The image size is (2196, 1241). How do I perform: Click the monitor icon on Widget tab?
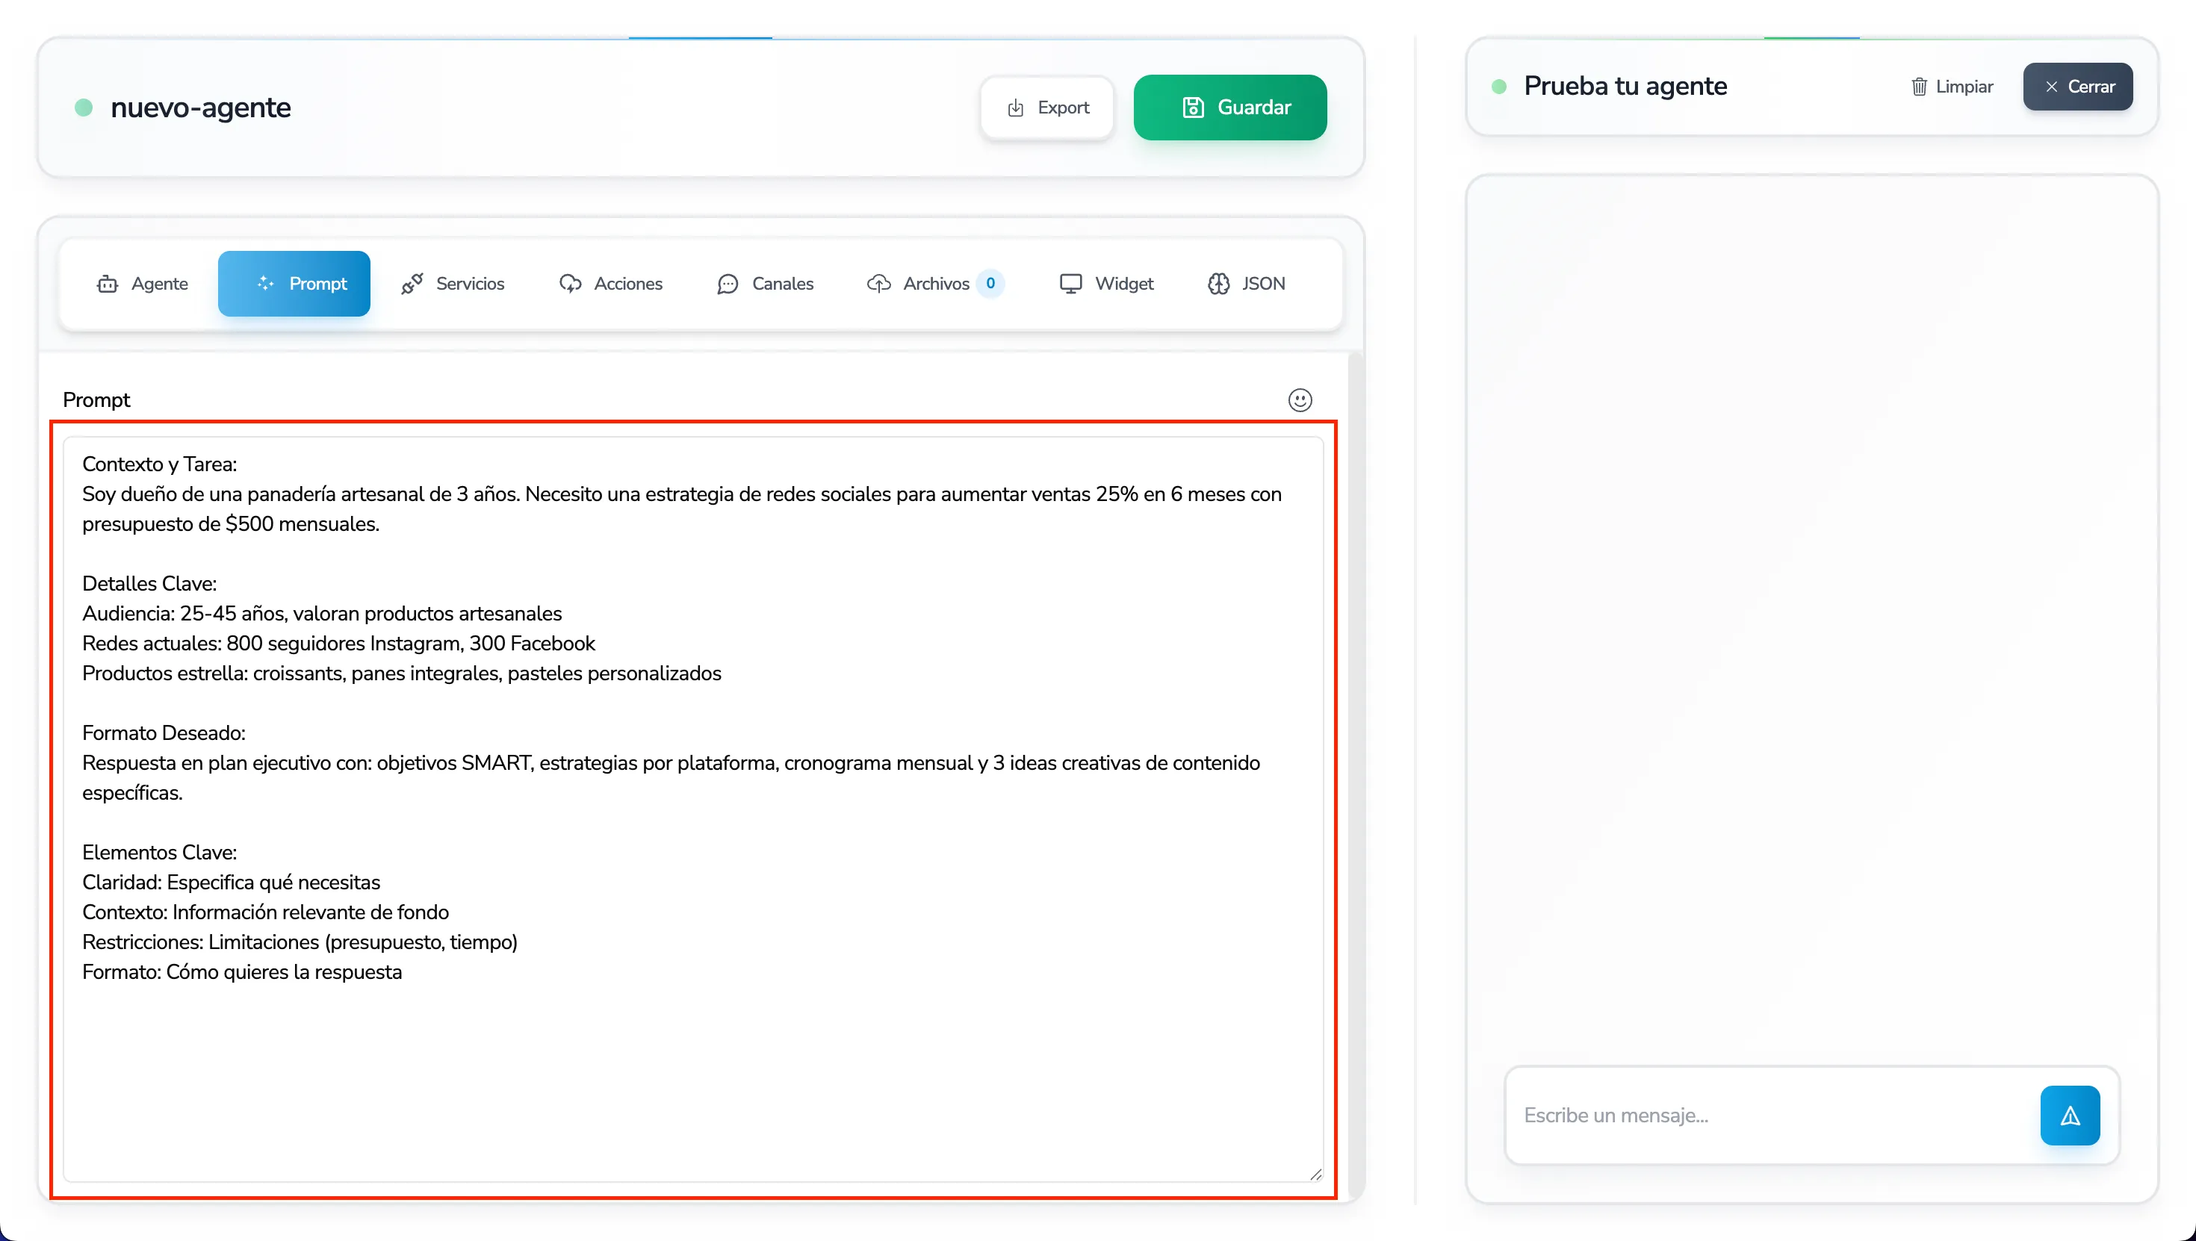pos(1070,284)
